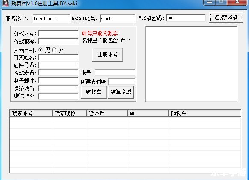Click the app icon in the title bar

tap(6, 3)
